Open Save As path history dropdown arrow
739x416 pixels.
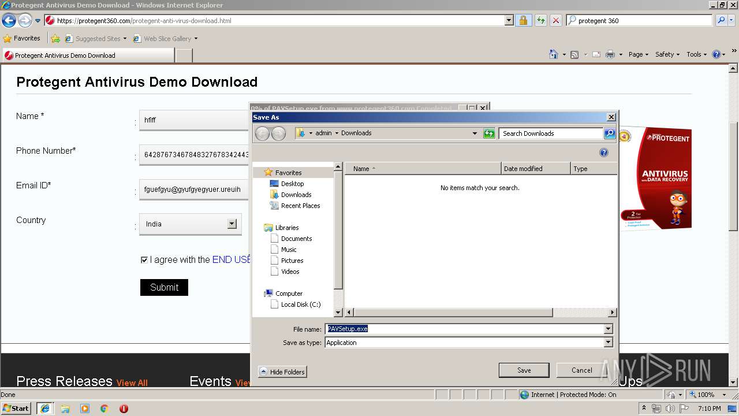(475, 133)
